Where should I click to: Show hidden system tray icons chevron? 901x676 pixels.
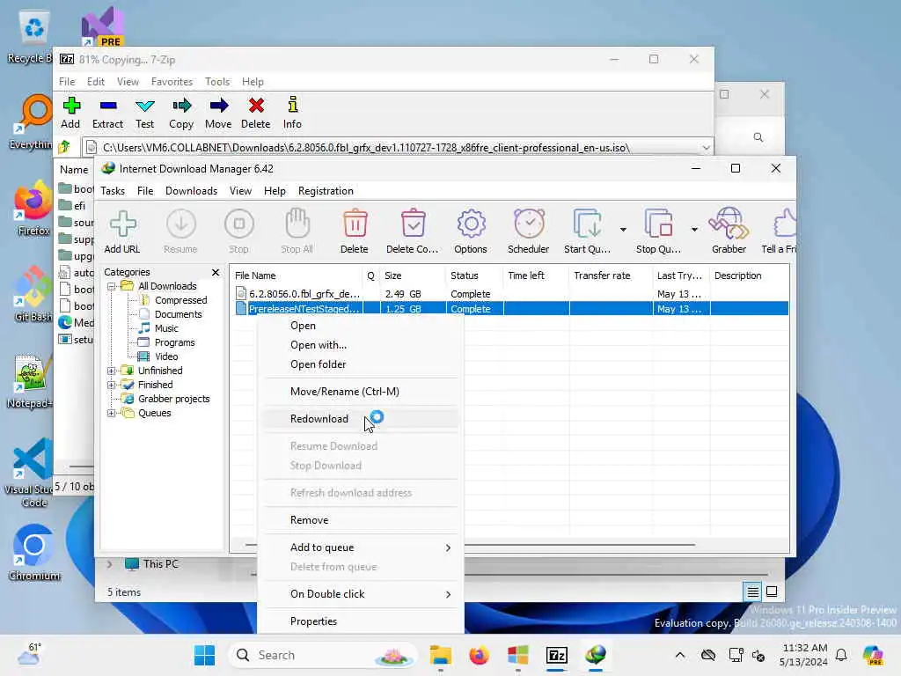coord(680,655)
